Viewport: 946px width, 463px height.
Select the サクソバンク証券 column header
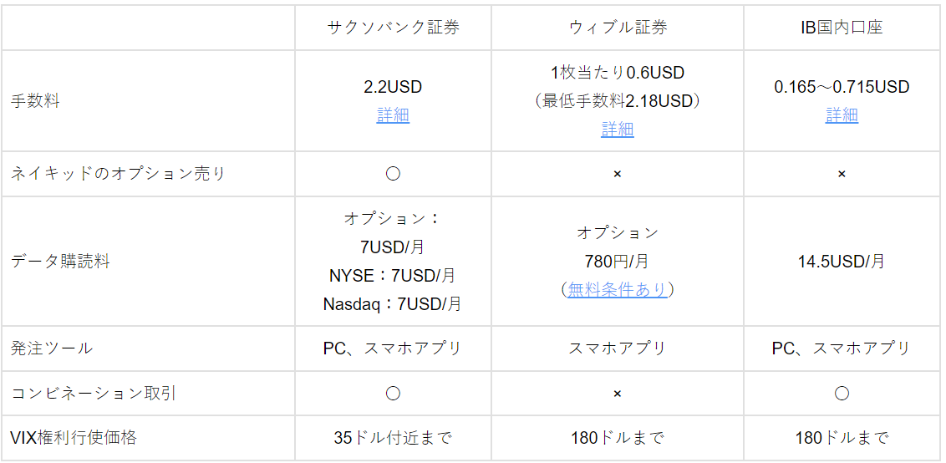(x=393, y=28)
